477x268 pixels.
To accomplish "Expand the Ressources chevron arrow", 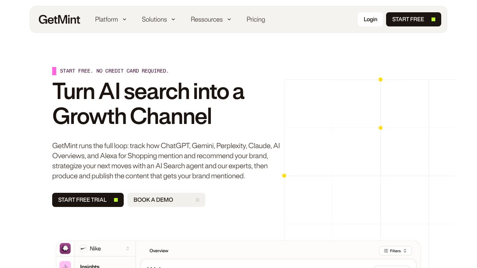I will coord(229,19).
